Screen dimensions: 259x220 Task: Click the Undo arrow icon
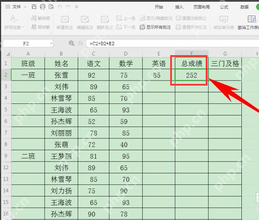[x=60, y=7]
